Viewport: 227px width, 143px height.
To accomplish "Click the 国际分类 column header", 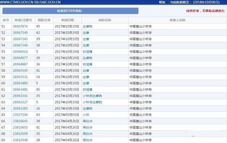I will click(44, 20).
